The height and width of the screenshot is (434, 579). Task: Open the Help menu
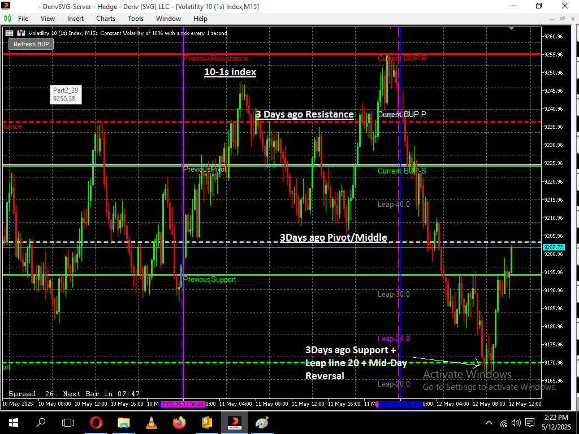point(200,19)
